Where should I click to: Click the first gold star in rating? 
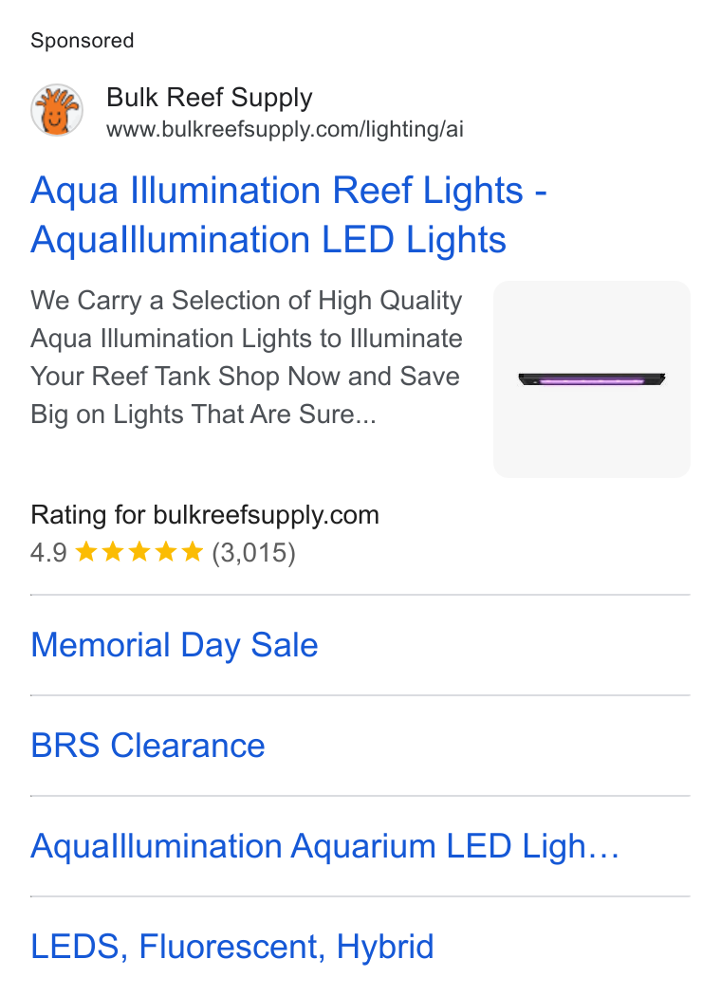[86, 552]
